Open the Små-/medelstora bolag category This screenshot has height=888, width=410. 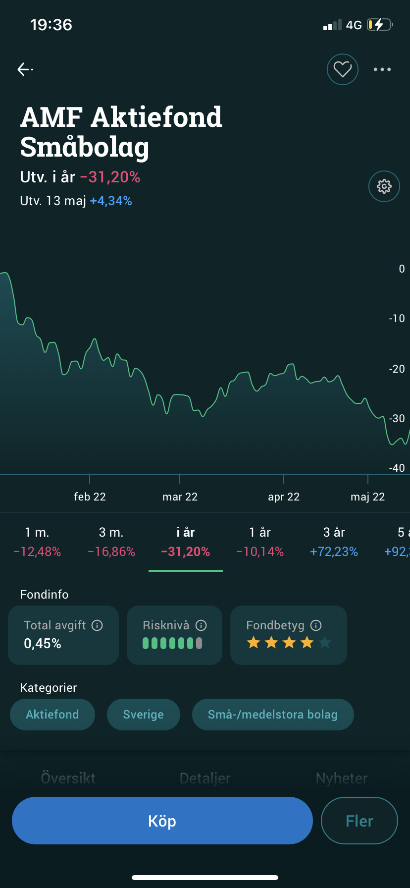coord(273,715)
